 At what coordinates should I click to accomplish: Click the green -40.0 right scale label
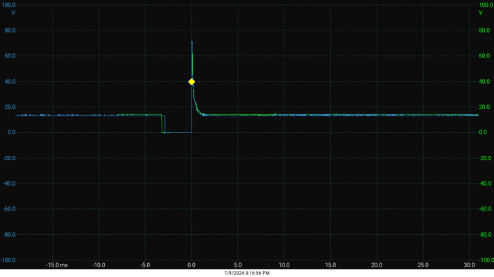485,184
